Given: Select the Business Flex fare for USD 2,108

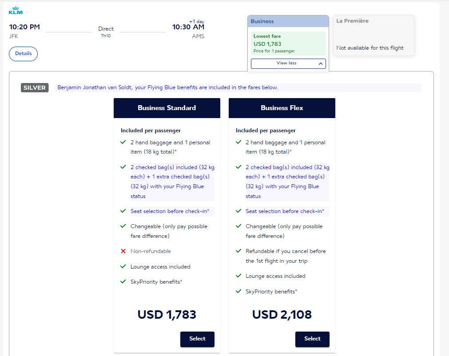Looking at the screenshot, I should pos(312,339).
